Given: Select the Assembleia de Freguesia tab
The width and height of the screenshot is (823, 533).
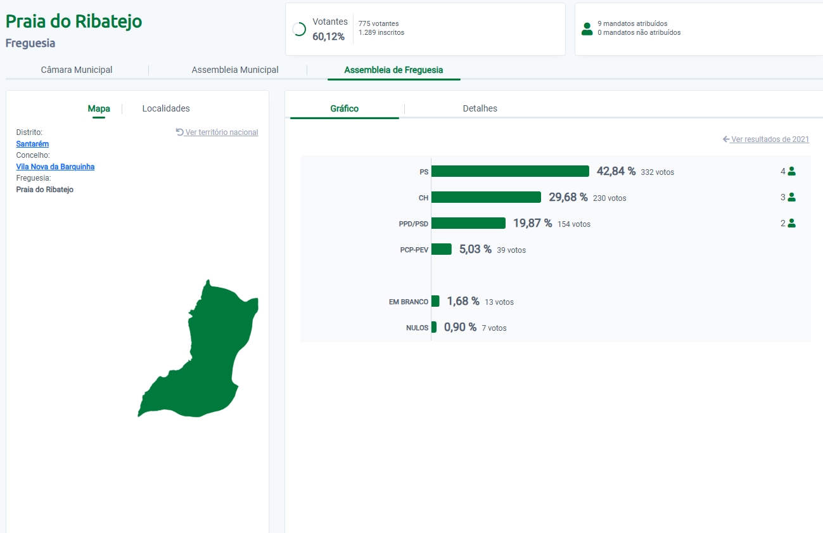Looking at the screenshot, I should [393, 70].
